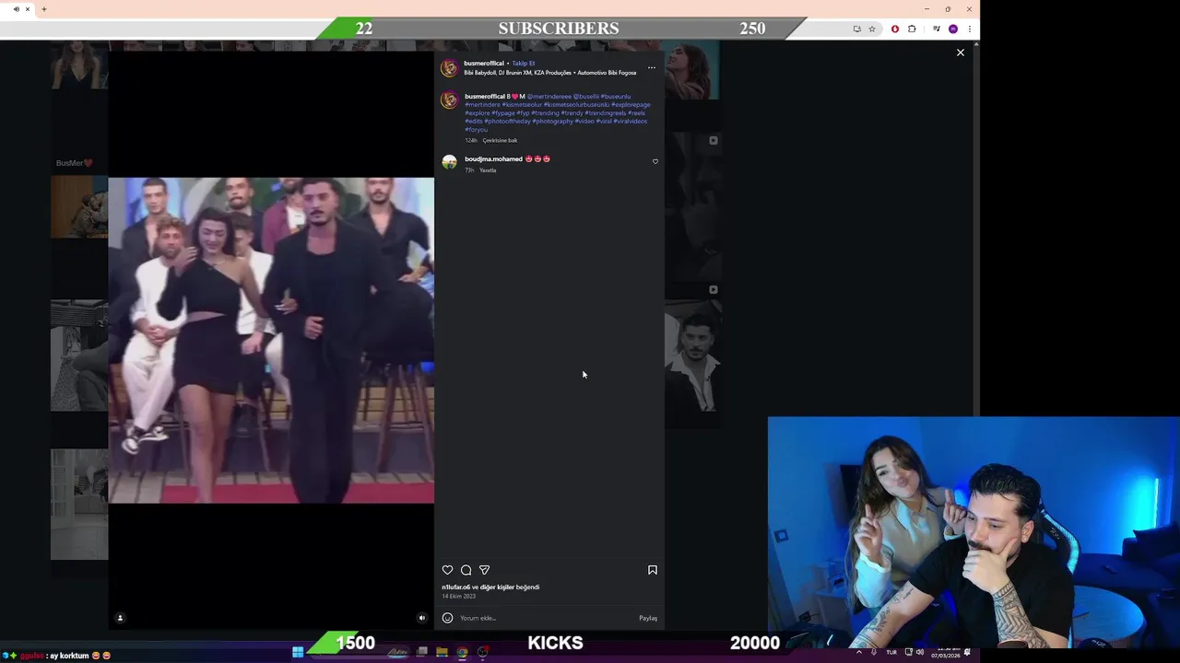Share the post via paper plane icon
Viewport: 1180px width, 663px height.
[484, 570]
